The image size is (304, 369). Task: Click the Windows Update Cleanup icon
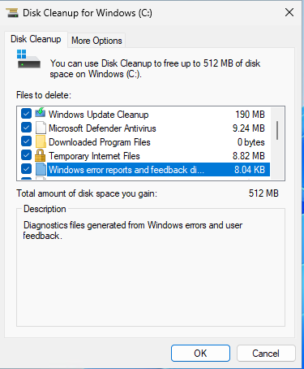(x=41, y=113)
